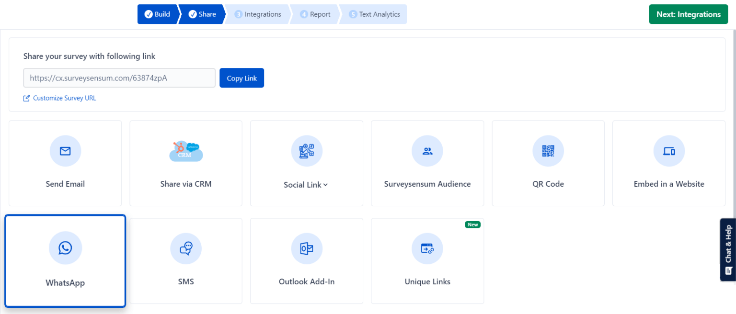This screenshot has height=314, width=736.
Task: Click the WhatsApp label text
Action: [65, 283]
